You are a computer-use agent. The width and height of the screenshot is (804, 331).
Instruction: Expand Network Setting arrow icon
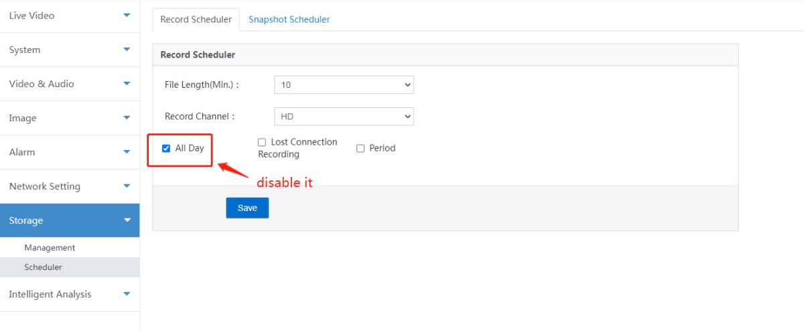(127, 186)
